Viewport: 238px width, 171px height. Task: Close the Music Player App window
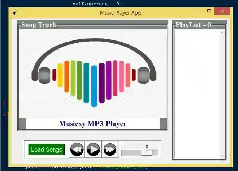click(x=222, y=11)
